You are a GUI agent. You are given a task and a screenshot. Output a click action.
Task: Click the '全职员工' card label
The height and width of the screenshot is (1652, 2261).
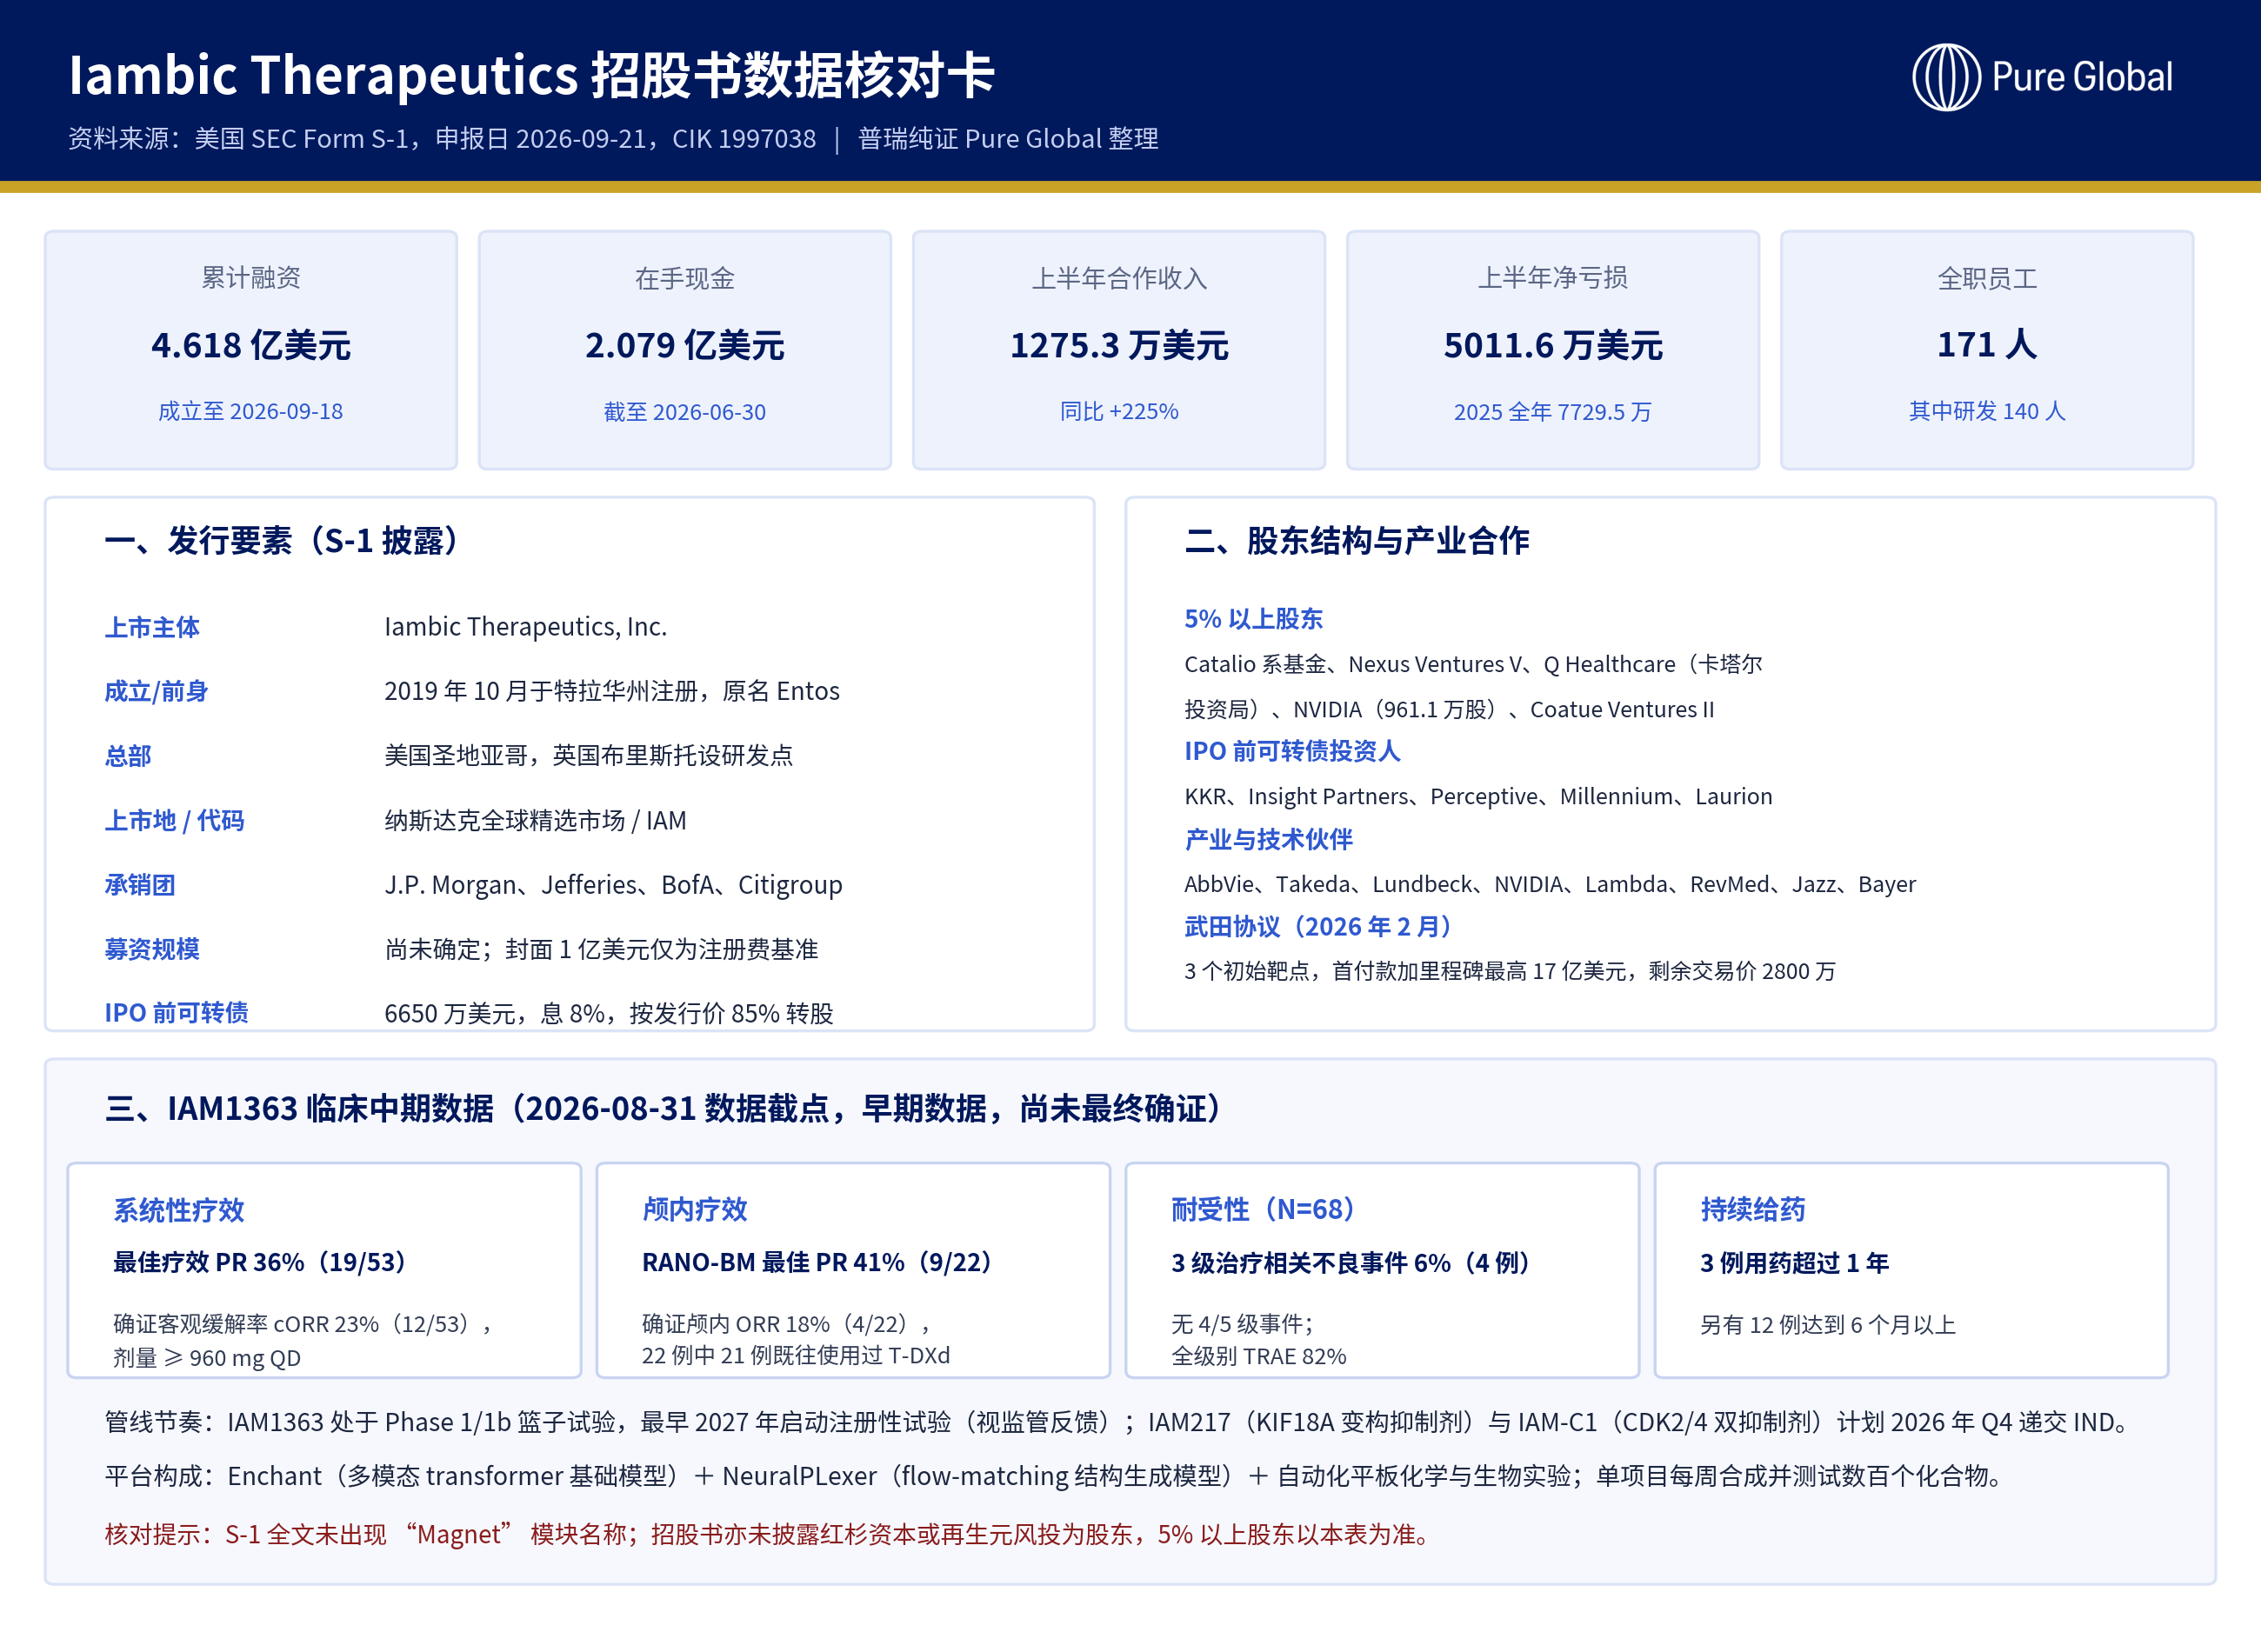[x=1987, y=277]
